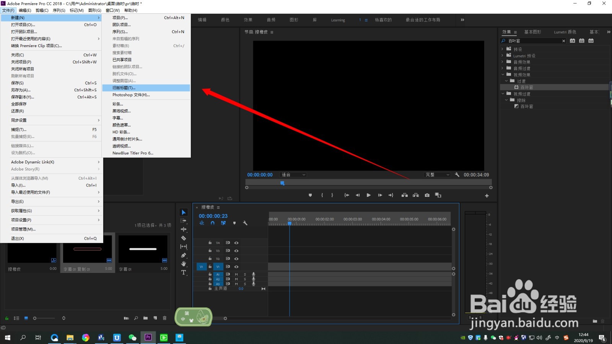Toggle snap magnet in the timeline
Viewport: 612px width, 344px height.
click(x=212, y=223)
